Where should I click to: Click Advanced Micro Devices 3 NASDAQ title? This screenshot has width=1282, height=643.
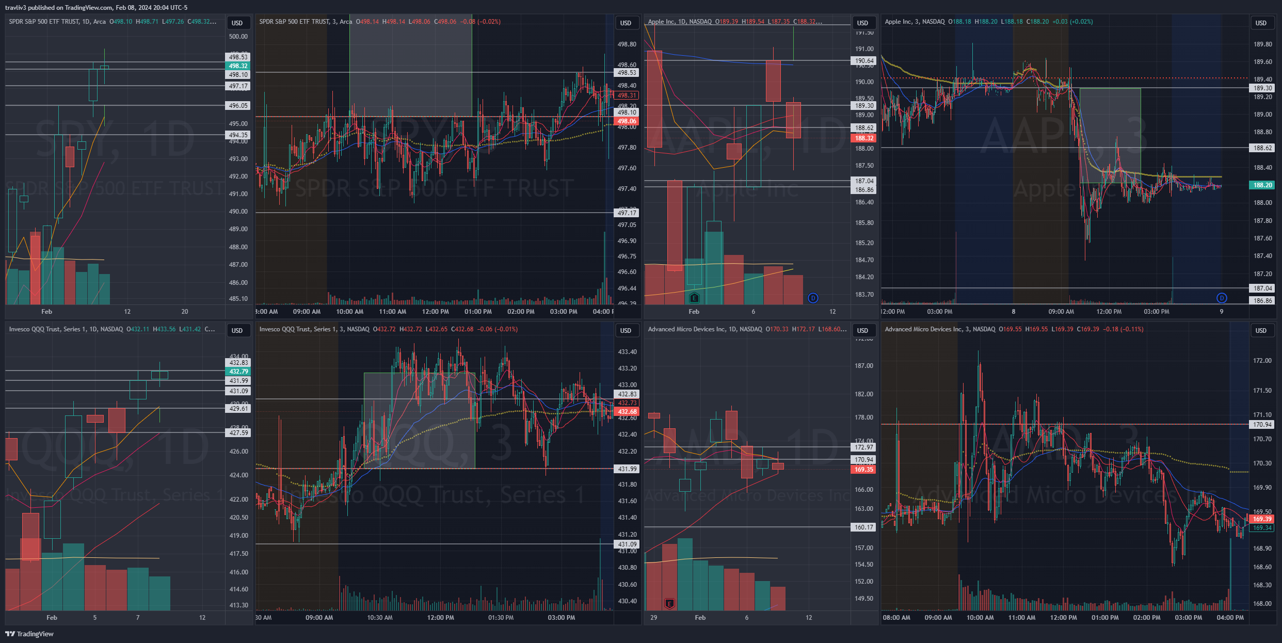coord(940,329)
